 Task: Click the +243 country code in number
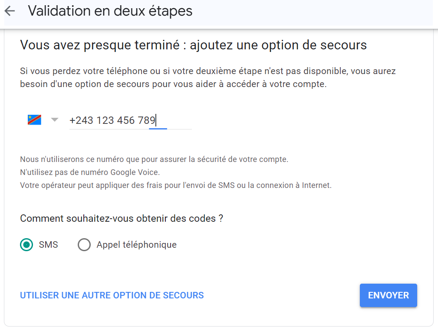[81, 120]
